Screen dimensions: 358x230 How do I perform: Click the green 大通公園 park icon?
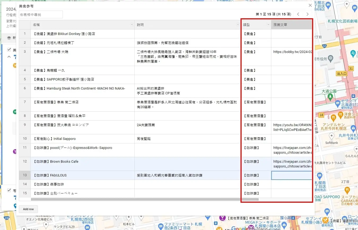[x=330, y=98]
